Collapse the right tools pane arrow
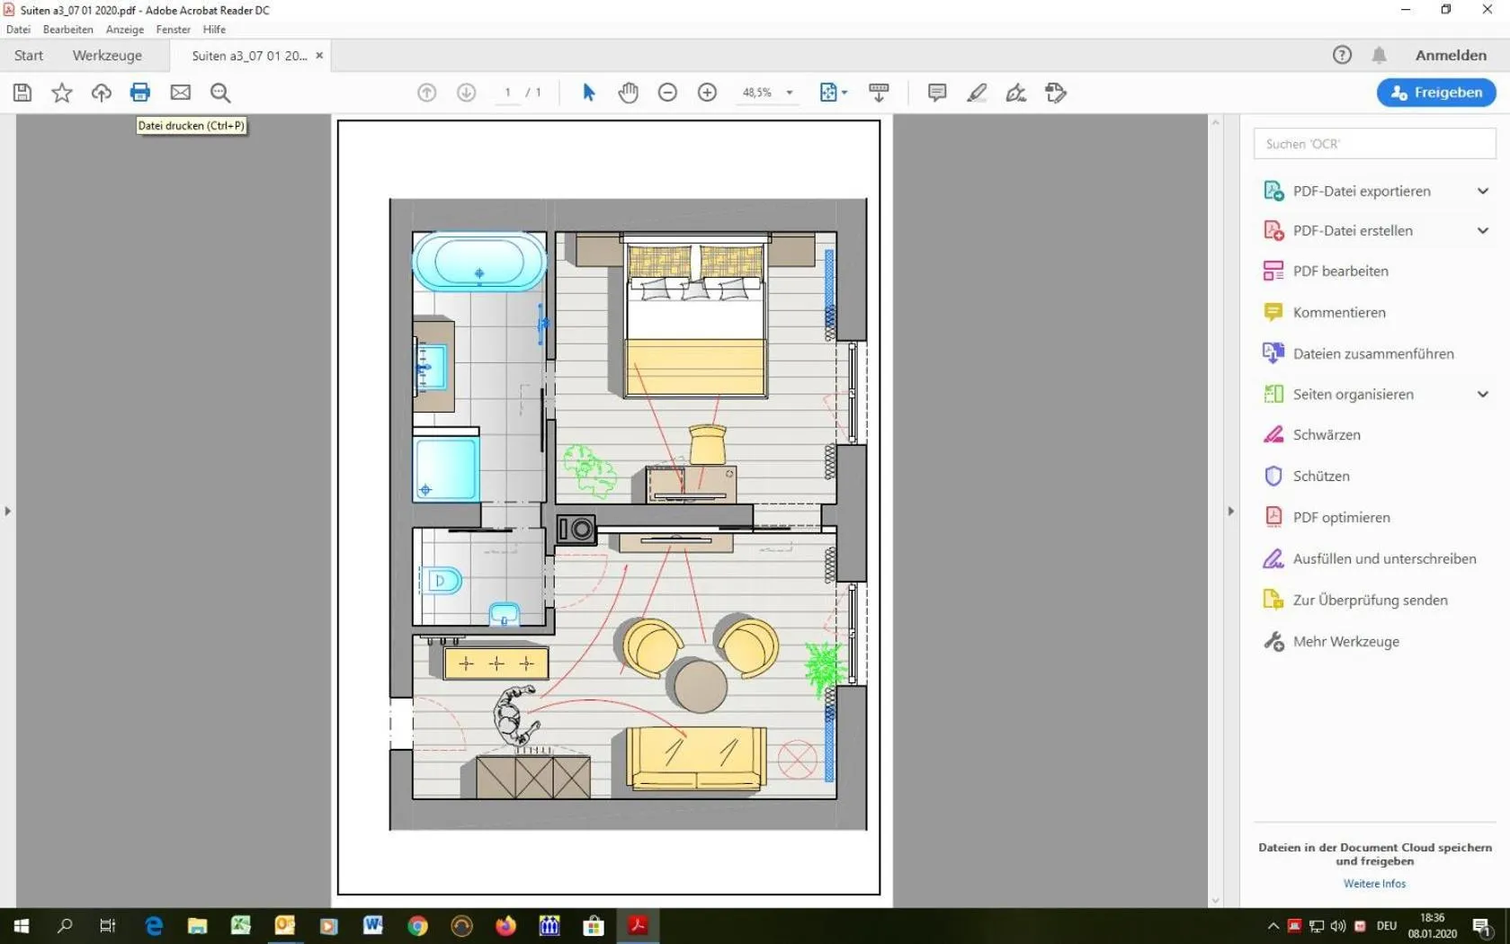Viewport: 1510px width, 944px height. [1230, 511]
